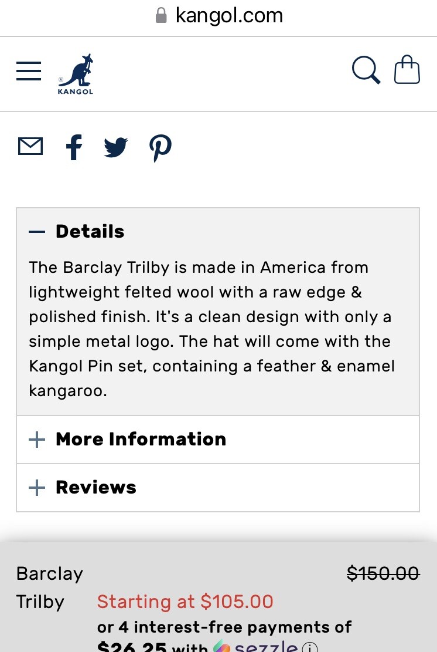Share product on Twitter

tap(116, 147)
